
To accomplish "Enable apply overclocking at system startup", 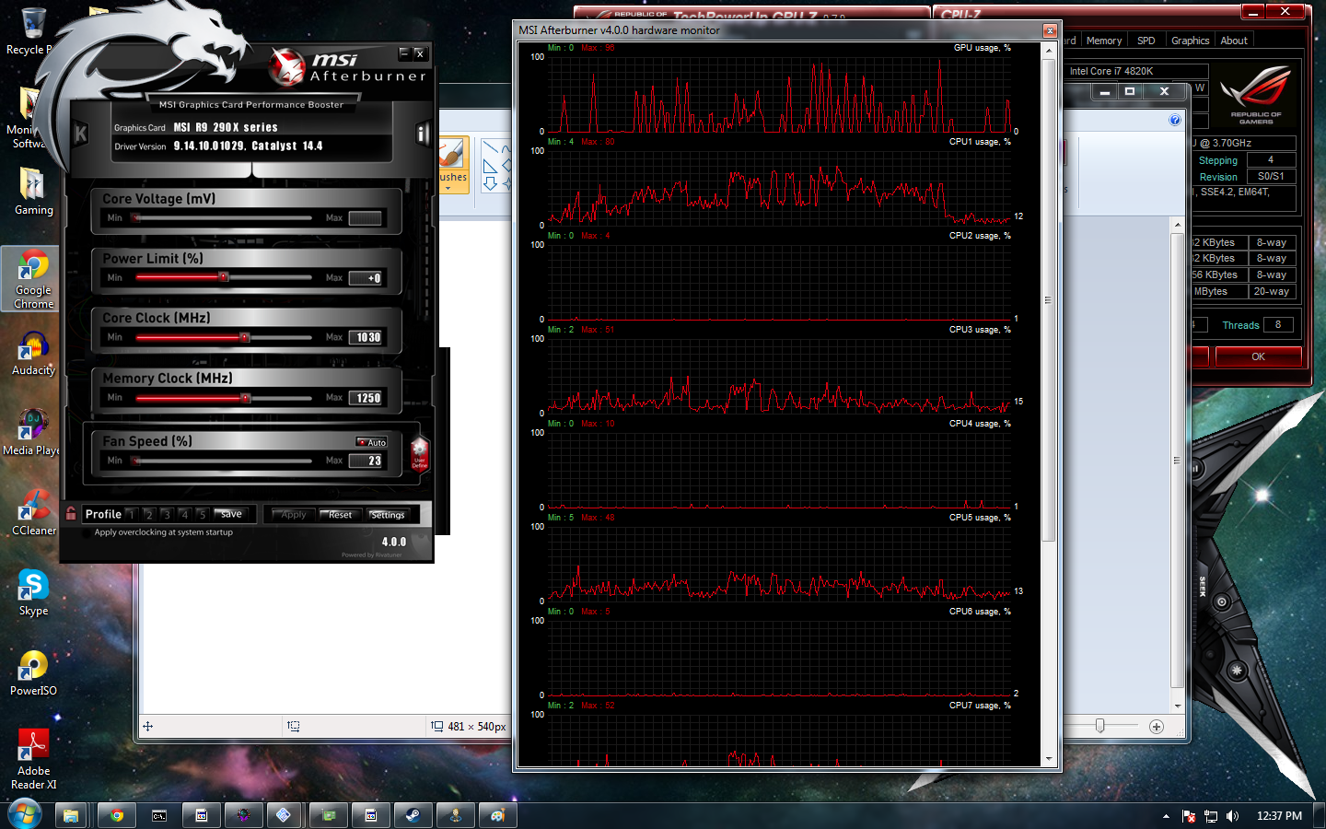I will click(x=87, y=532).
